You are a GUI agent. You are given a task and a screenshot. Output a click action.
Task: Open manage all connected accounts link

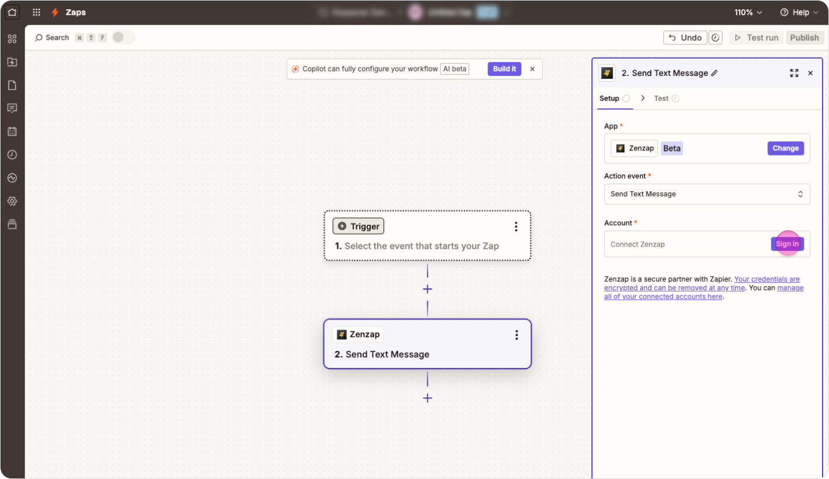pyautogui.click(x=663, y=296)
